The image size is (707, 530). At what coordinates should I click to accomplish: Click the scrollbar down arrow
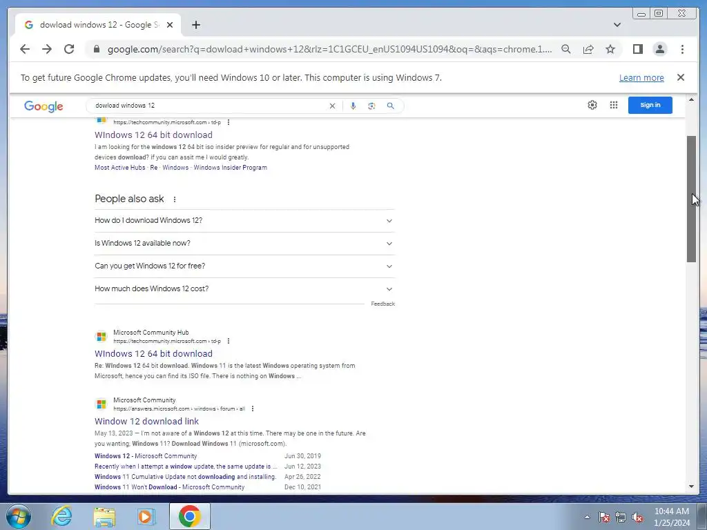click(691, 487)
